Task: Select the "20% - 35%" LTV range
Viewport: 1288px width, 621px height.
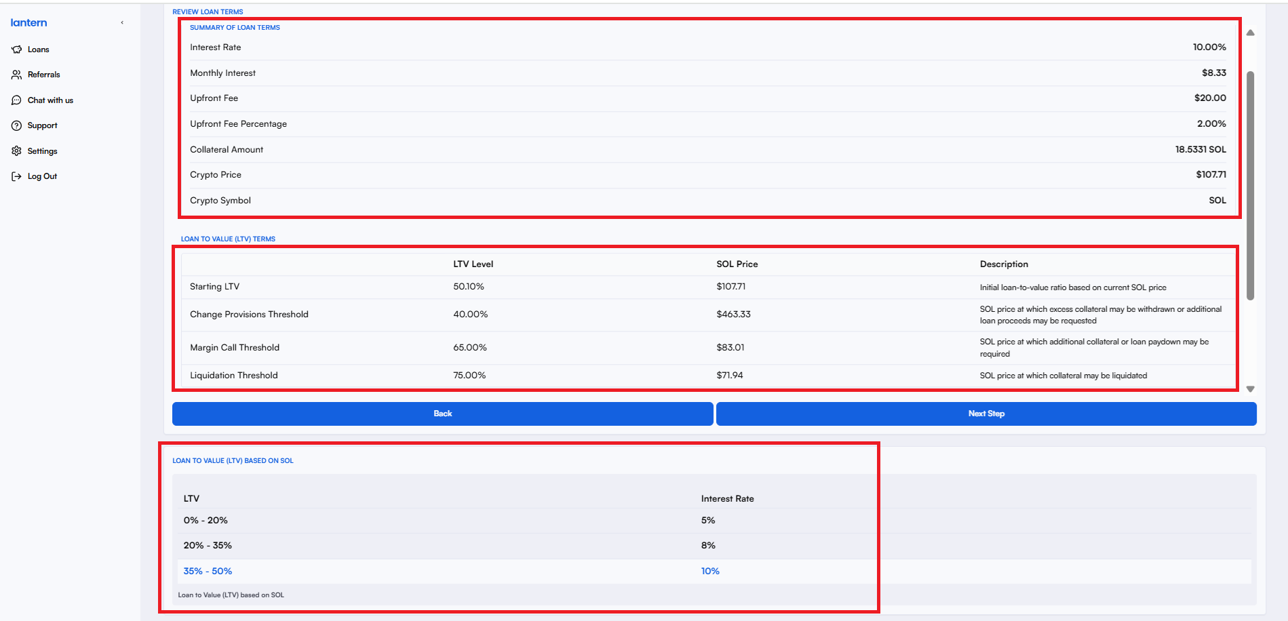Action: pyautogui.click(x=208, y=546)
